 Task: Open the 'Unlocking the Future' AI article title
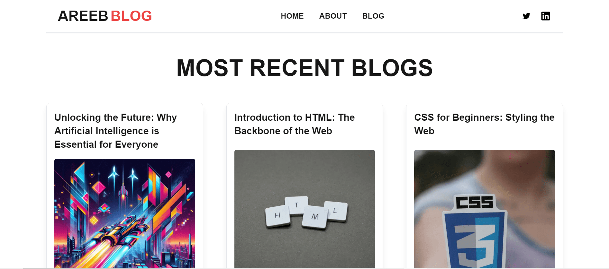tap(115, 131)
